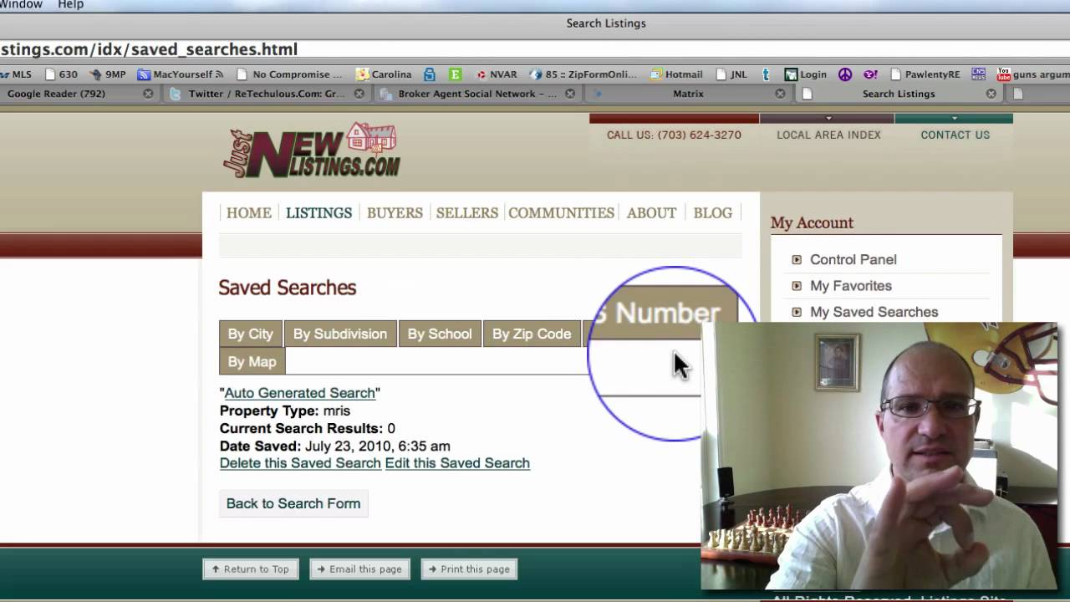Screen dimensions: 1070x602
Task: Click the address bar URL field
Action: click(535, 49)
